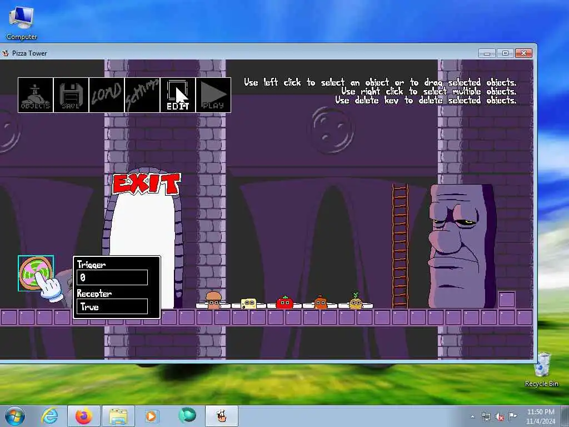The image size is (569, 427).
Task: Select the pizza trigger object with hand
Action: pyautogui.click(x=36, y=273)
